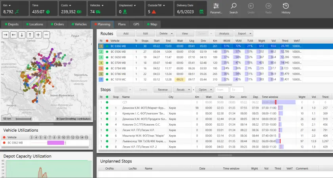The image size is (333, 178).
Task: Toggle green status dot for route BC 0784 MB
Action: (x=107, y=68)
